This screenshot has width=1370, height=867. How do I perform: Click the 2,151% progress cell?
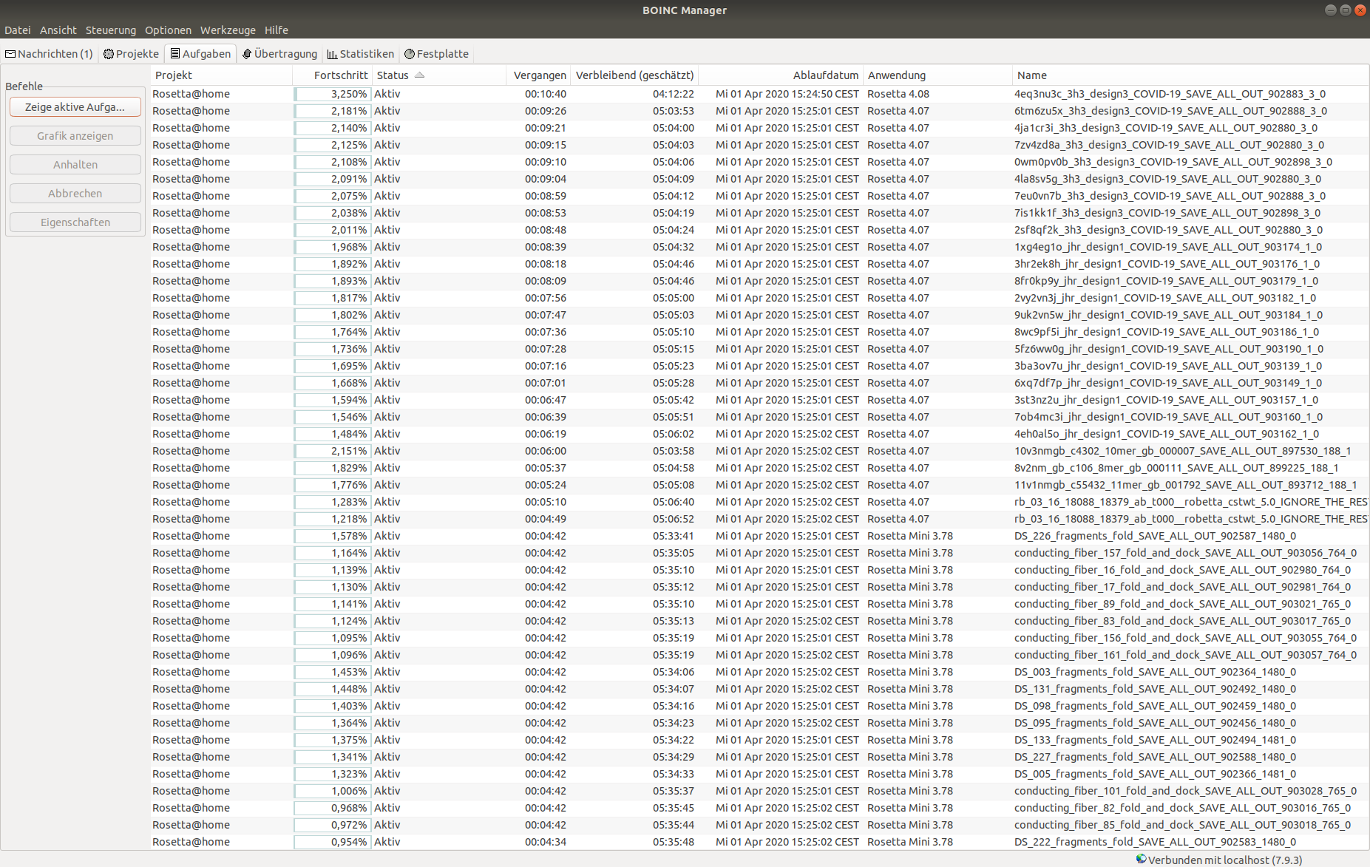[x=332, y=451]
